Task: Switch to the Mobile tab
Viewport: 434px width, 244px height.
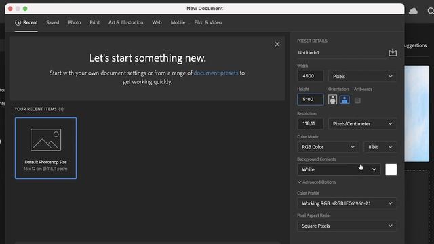Action: pos(178,22)
